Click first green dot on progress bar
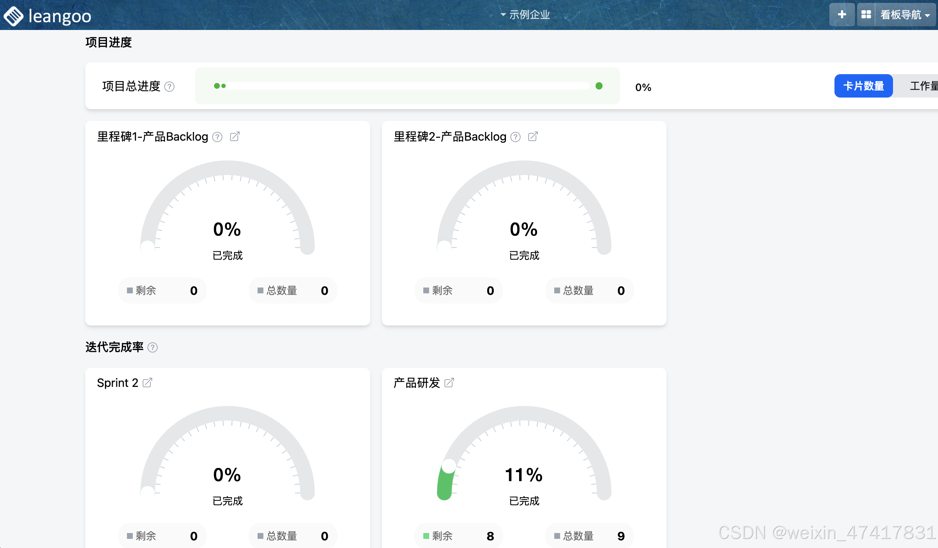 tap(217, 86)
